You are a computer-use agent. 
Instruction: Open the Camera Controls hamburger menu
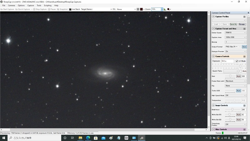click(x=244, y=56)
